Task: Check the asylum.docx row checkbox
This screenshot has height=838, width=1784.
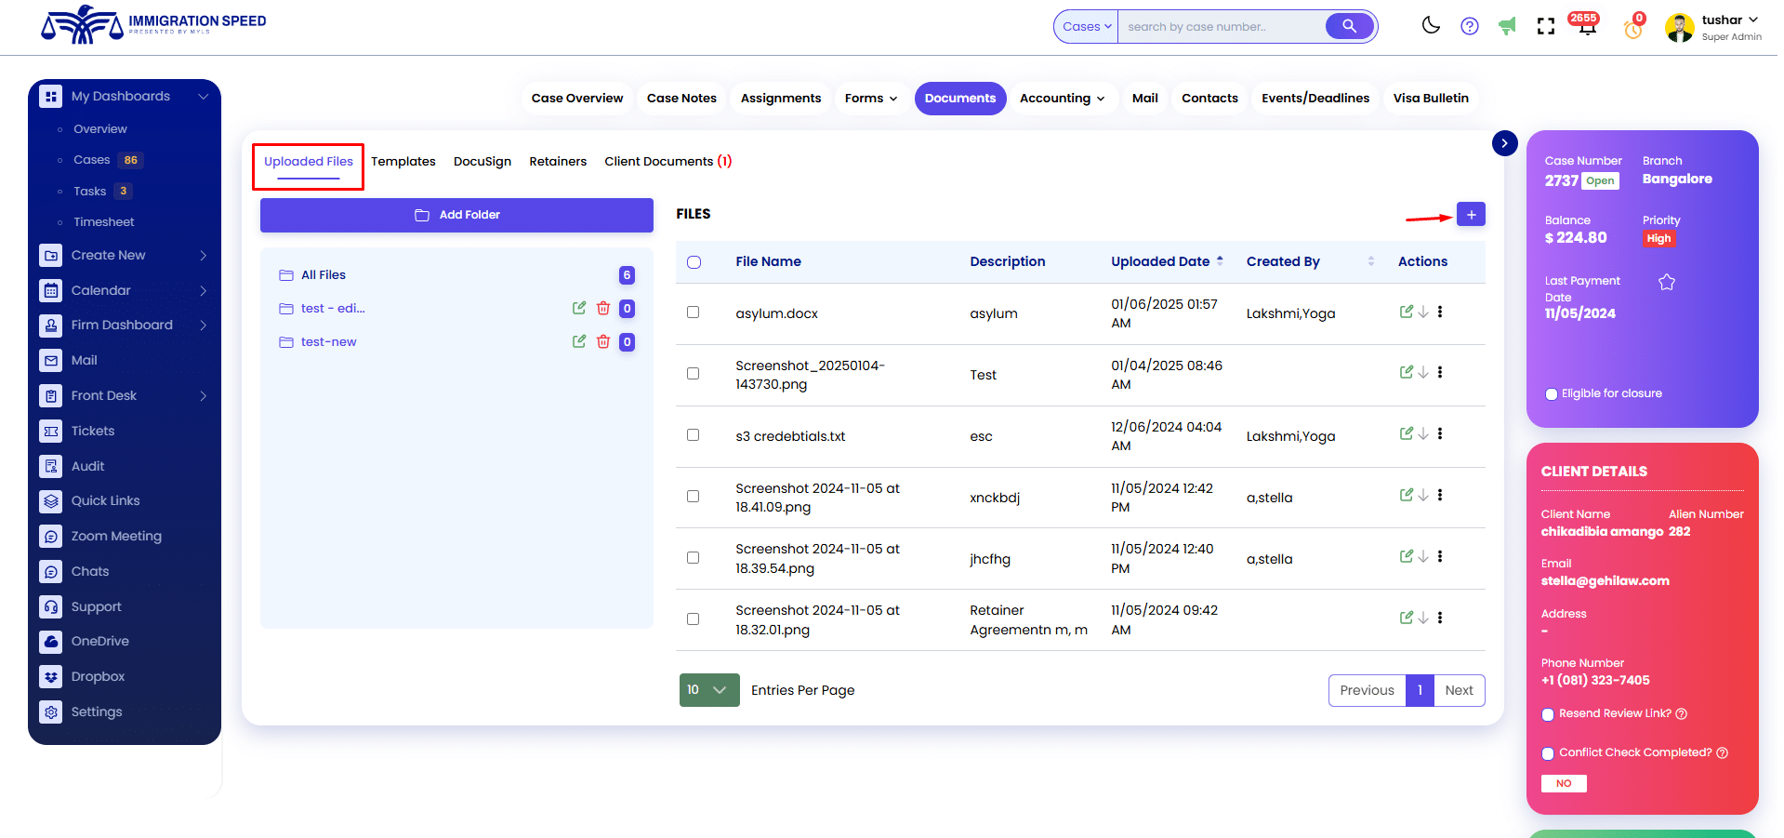Action: click(693, 313)
